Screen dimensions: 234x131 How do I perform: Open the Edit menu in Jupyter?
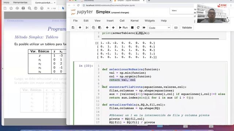[x=86, y=21]
